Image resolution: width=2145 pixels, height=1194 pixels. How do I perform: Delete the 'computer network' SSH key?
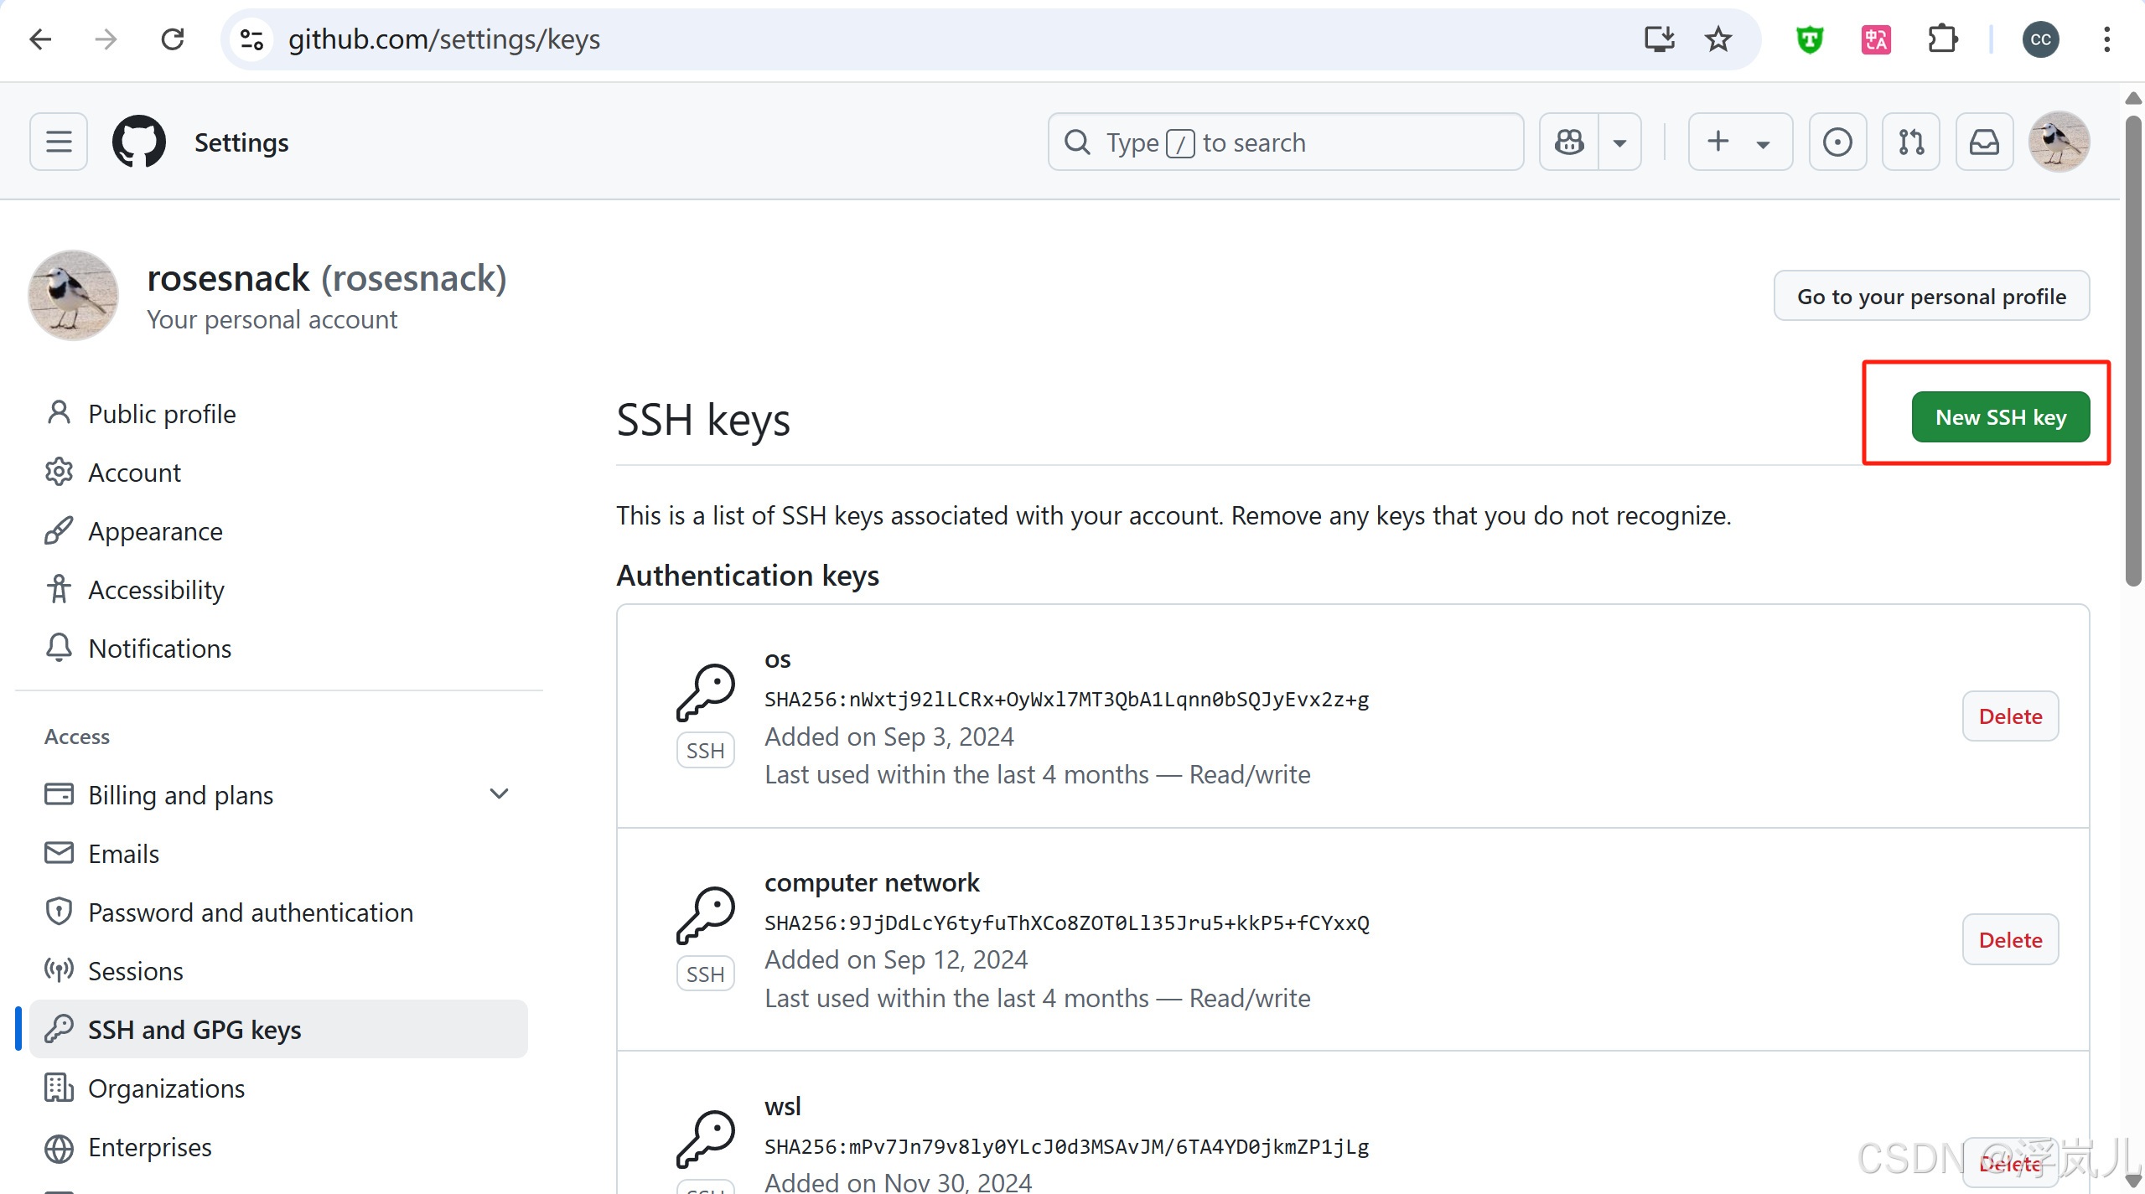[2009, 940]
